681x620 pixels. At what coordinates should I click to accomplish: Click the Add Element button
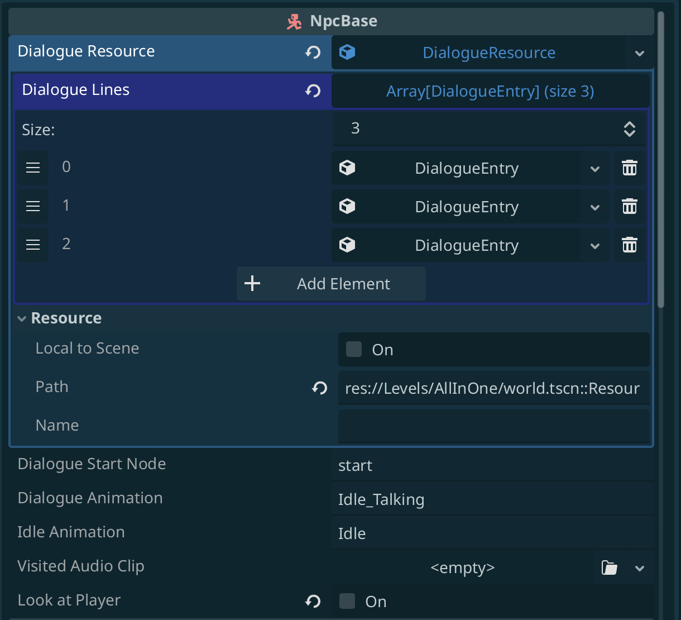click(331, 284)
